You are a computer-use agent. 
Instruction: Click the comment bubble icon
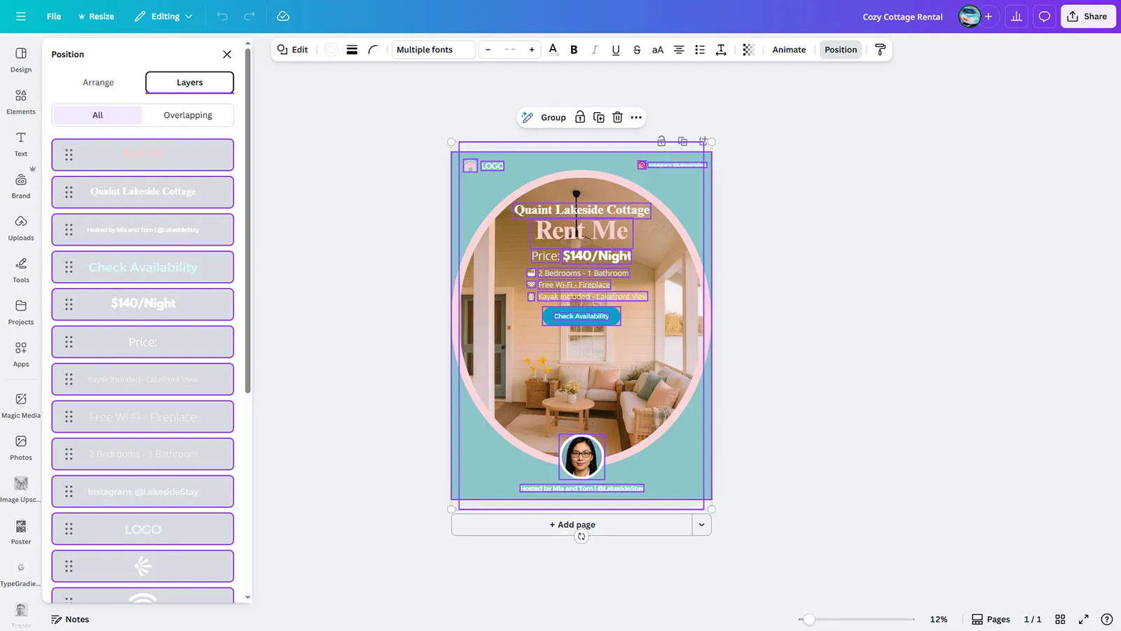coord(1044,17)
